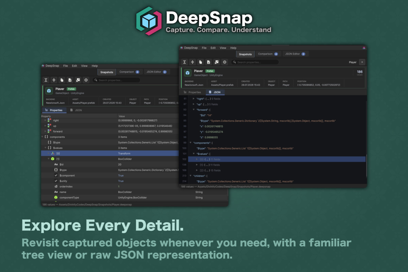Open the Comparison tab in the Properties window
The width and height of the screenshot is (408, 272).
click(129, 72)
